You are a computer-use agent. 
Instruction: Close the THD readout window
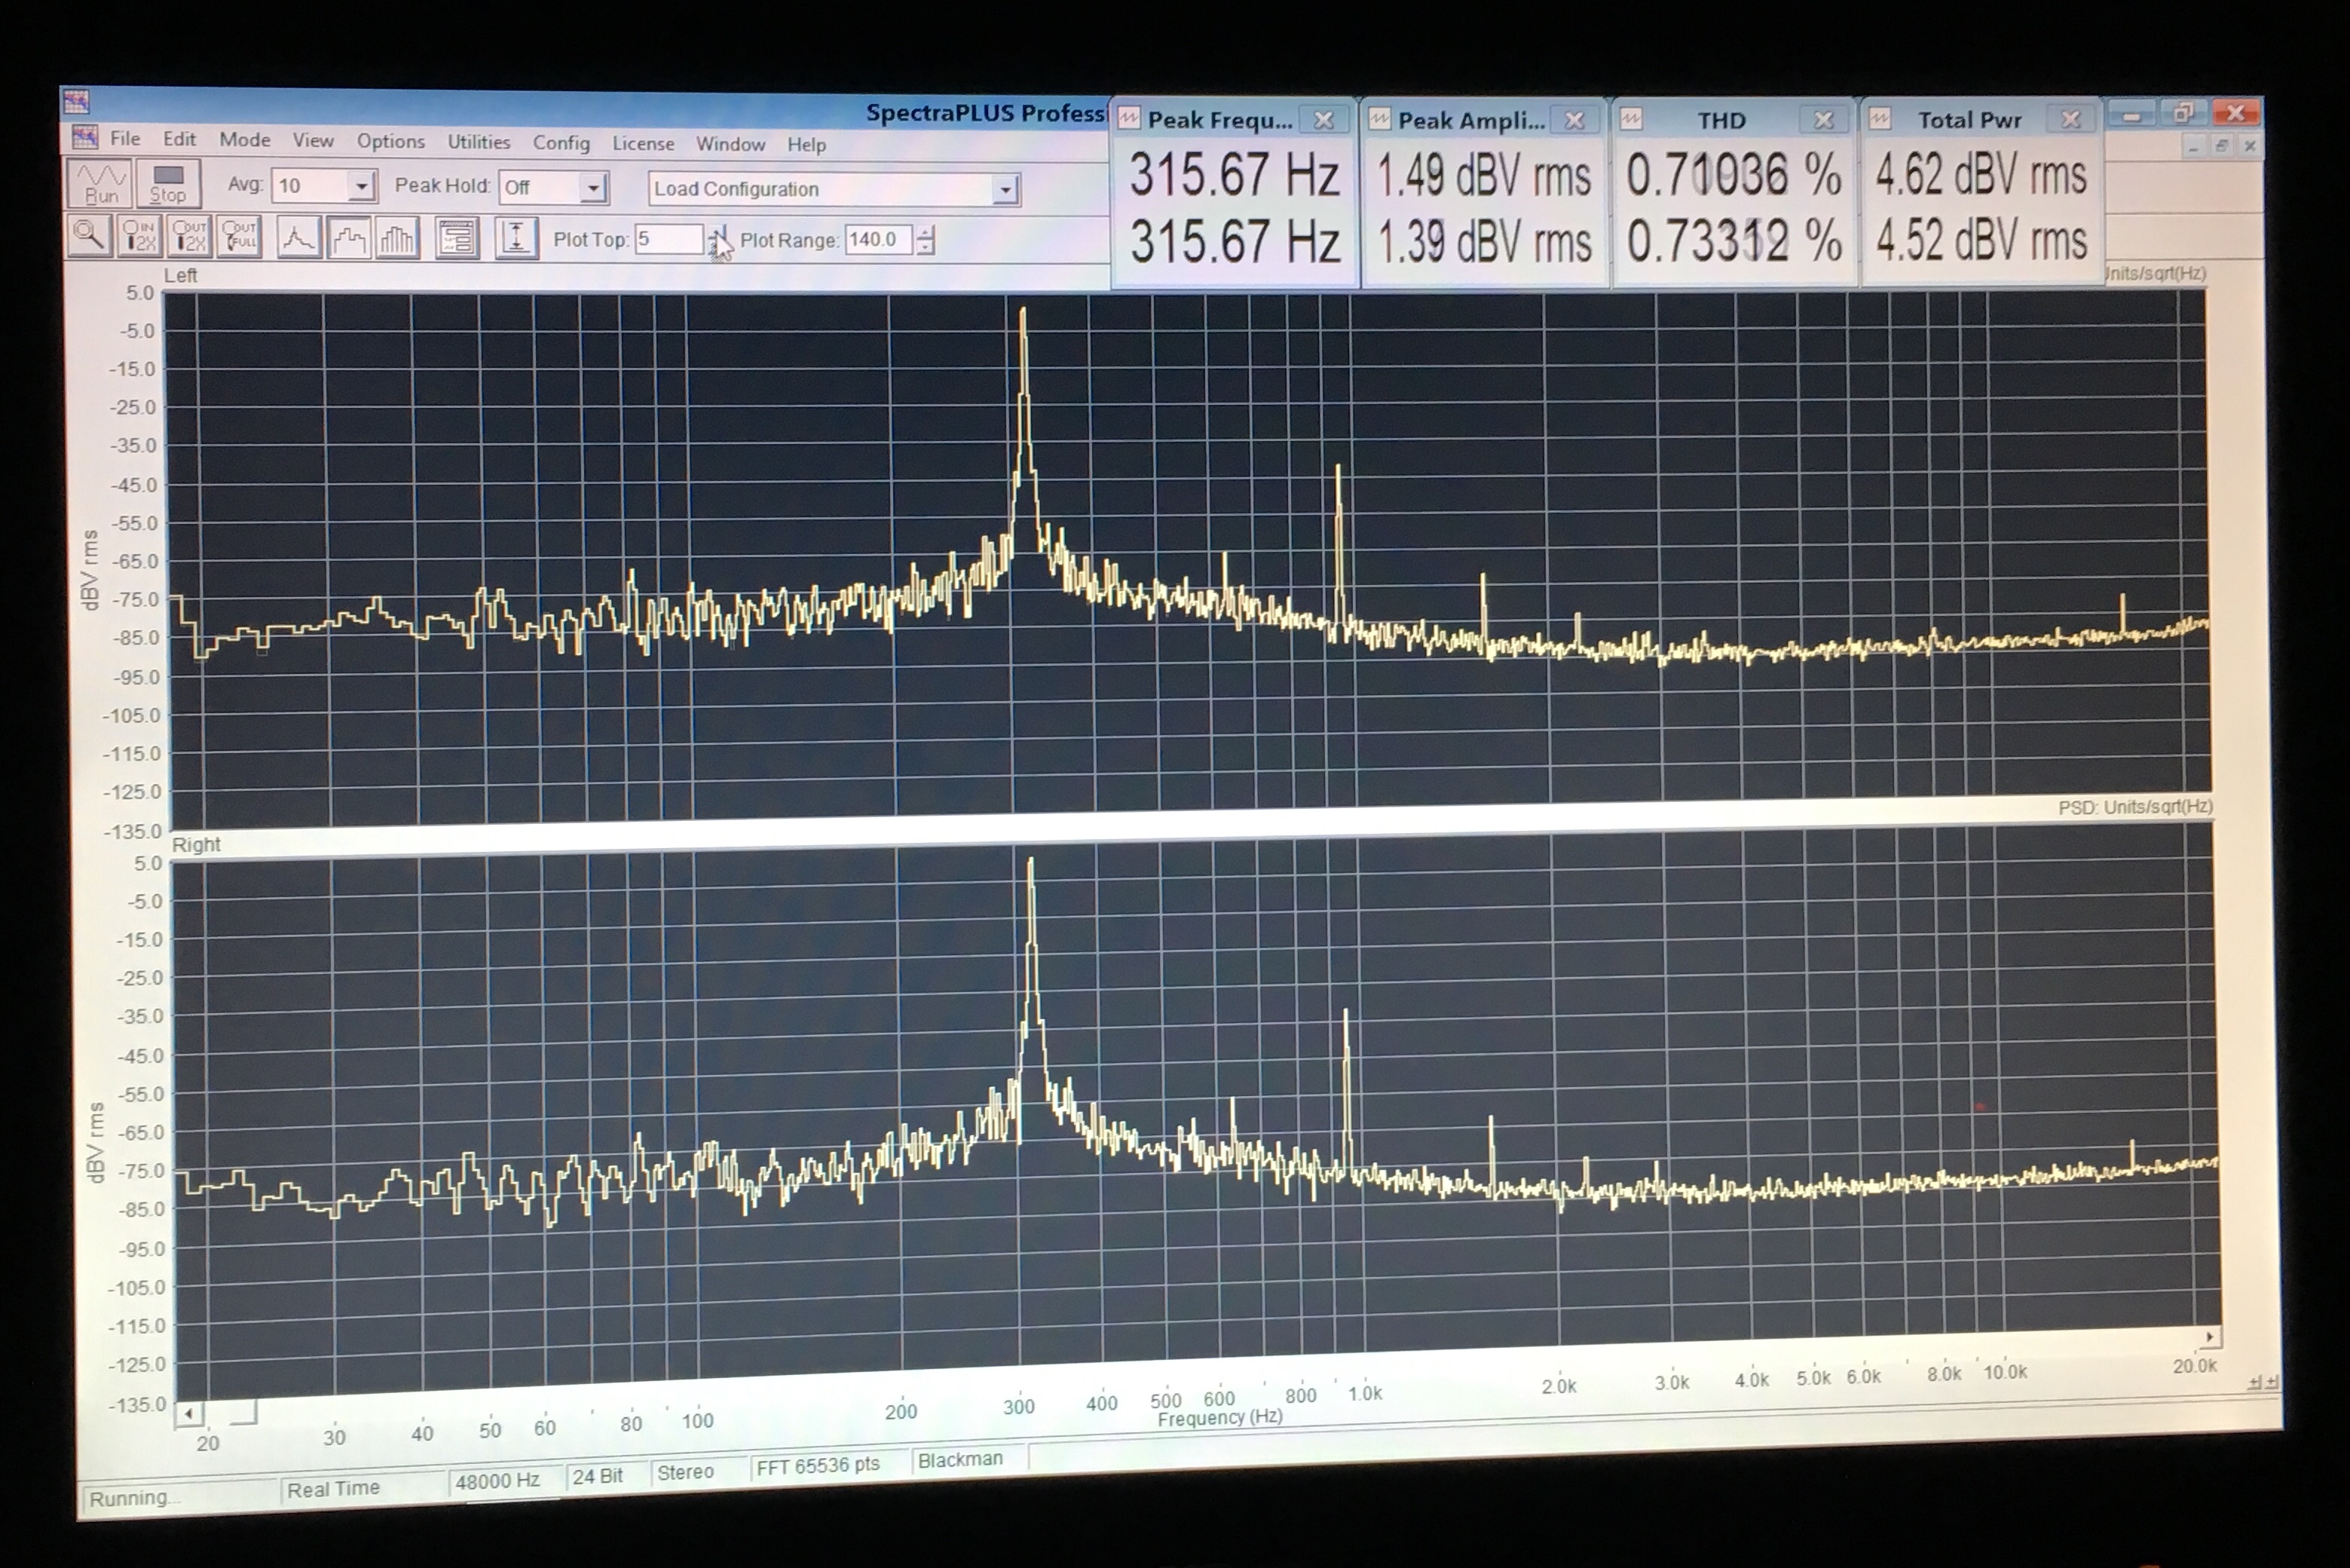[x=1823, y=120]
